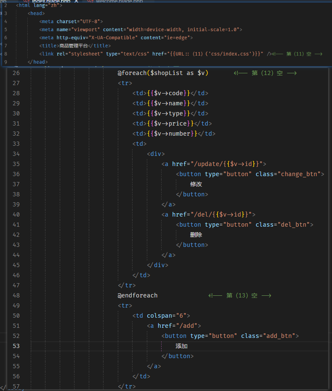This screenshot has height=391, width=332.
Task: Click line number 40 in the gutter
Action: tap(16, 214)
